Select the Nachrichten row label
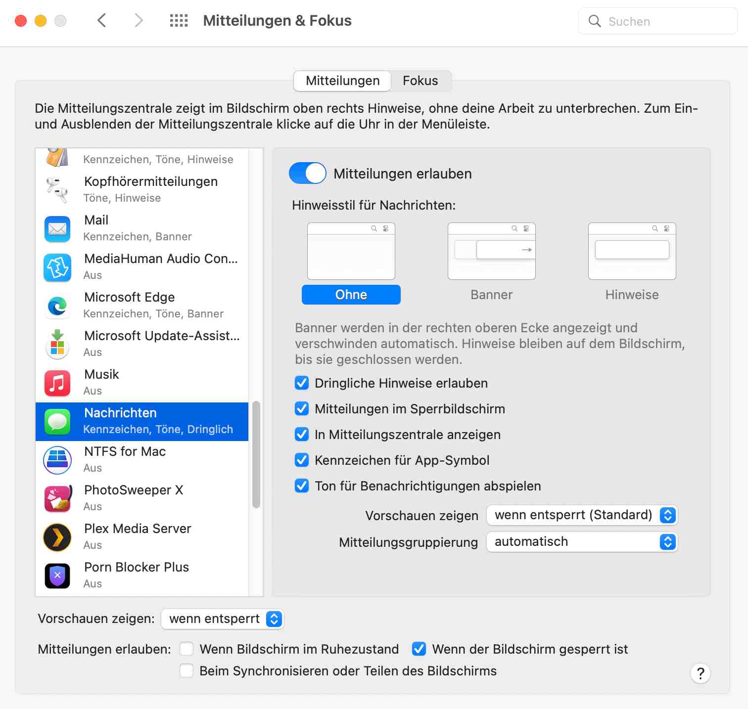Viewport: 748px width, 709px height. 121,413
